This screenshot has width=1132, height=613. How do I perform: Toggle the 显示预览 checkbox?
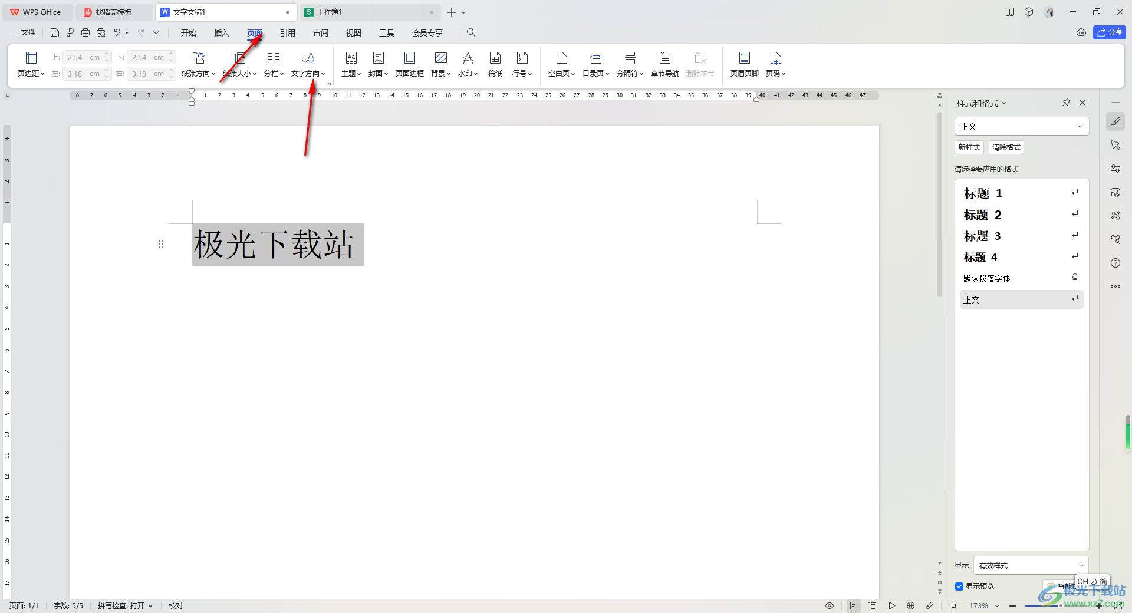click(x=959, y=586)
